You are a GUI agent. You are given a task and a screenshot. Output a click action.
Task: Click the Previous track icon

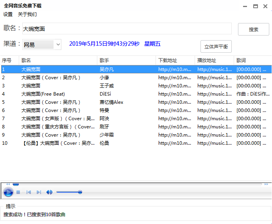point(29,192)
